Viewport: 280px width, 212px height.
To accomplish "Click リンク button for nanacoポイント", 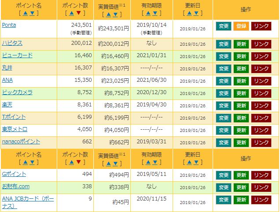I will click(x=261, y=143).
